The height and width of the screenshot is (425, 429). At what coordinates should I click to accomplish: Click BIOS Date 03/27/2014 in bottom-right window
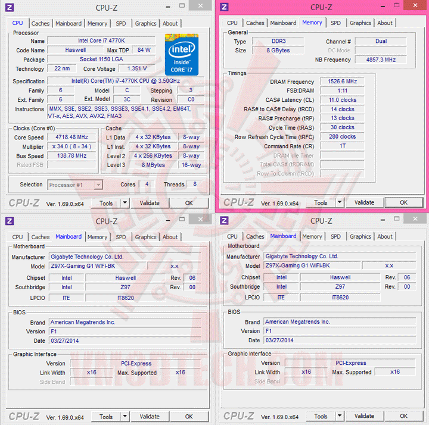(x=340, y=340)
